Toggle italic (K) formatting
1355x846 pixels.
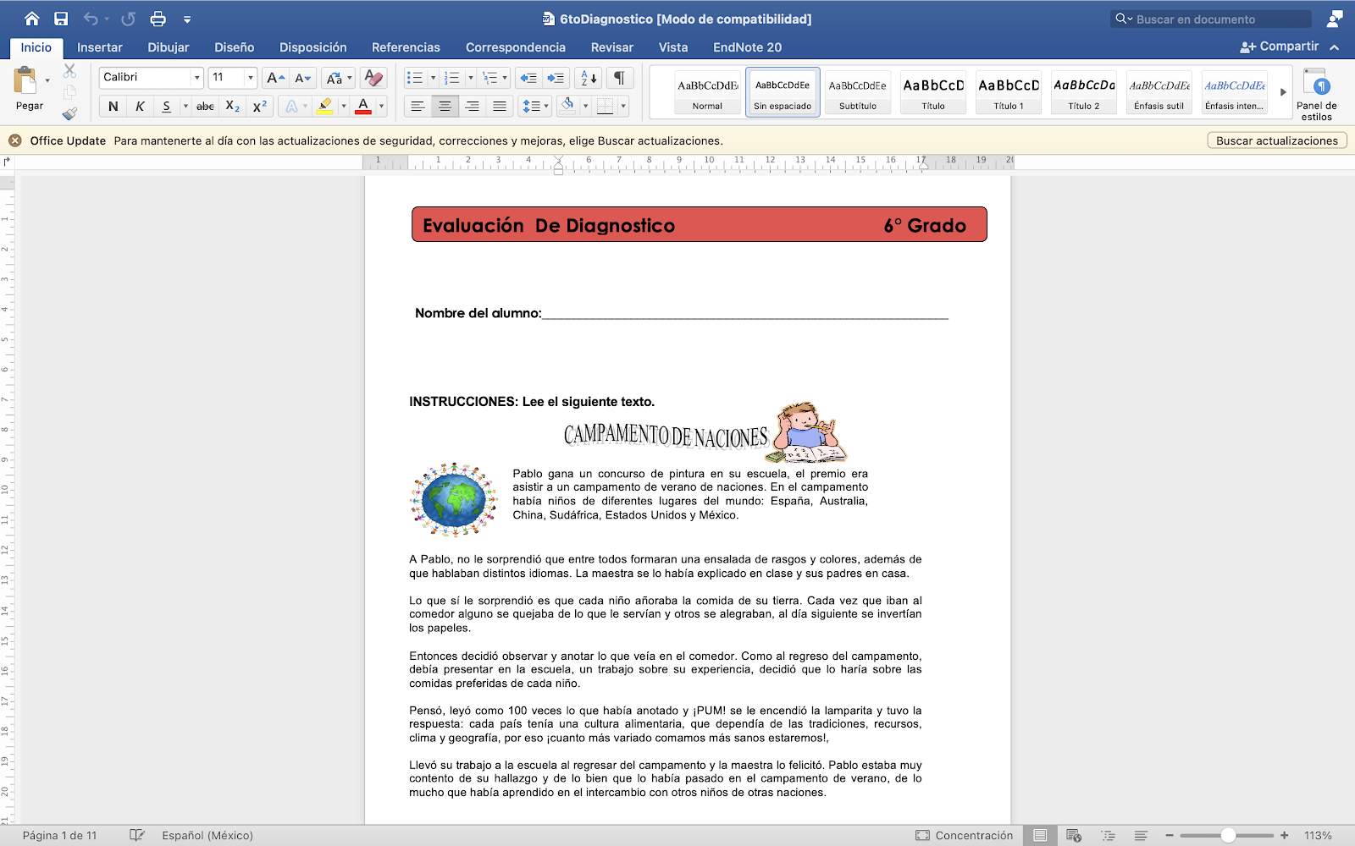click(x=140, y=106)
